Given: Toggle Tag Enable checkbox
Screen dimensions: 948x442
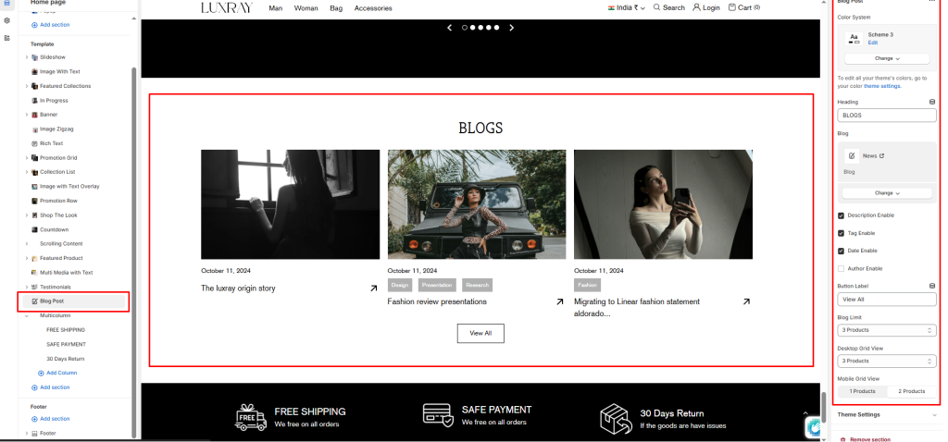Looking at the screenshot, I should click(x=841, y=233).
